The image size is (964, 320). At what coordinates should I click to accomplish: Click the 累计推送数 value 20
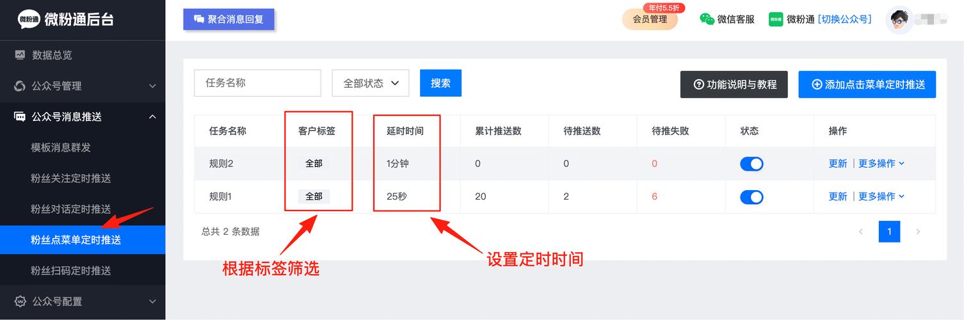pyautogui.click(x=481, y=196)
